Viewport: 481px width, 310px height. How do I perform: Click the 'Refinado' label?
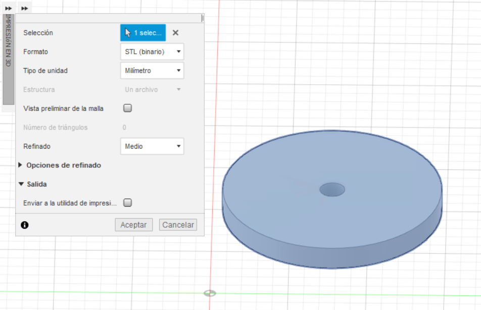pos(37,146)
